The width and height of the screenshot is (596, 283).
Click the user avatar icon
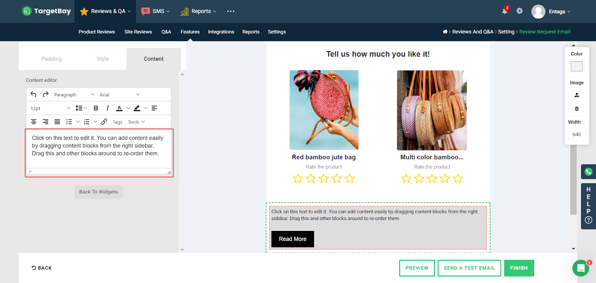click(x=538, y=12)
